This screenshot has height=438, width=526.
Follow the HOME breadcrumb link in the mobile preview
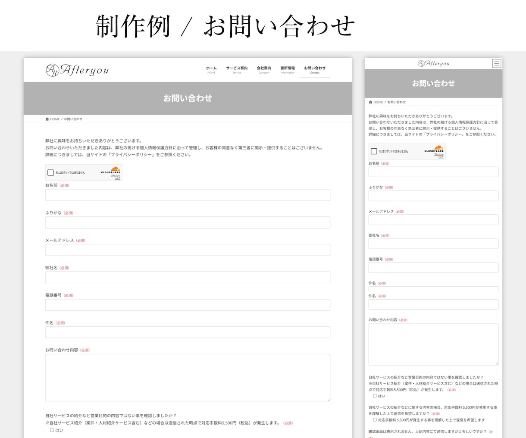click(x=378, y=102)
